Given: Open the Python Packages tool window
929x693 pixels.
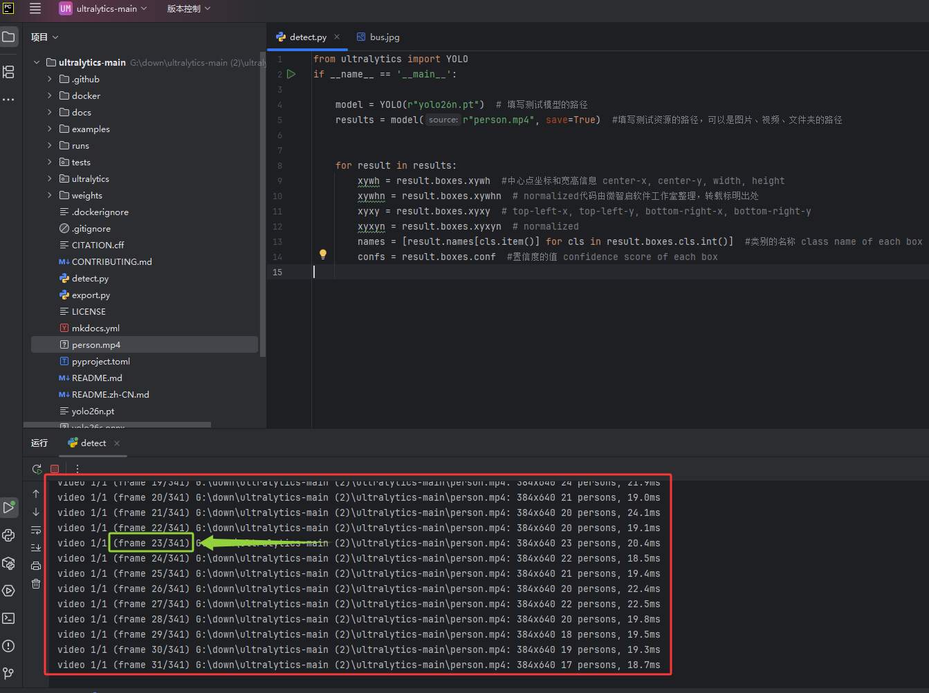Looking at the screenshot, I should click(8, 563).
